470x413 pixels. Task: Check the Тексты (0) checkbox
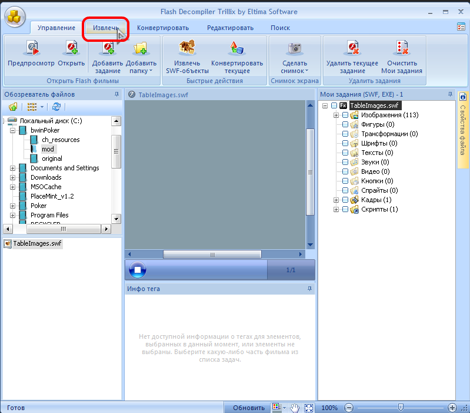pos(345,153)
